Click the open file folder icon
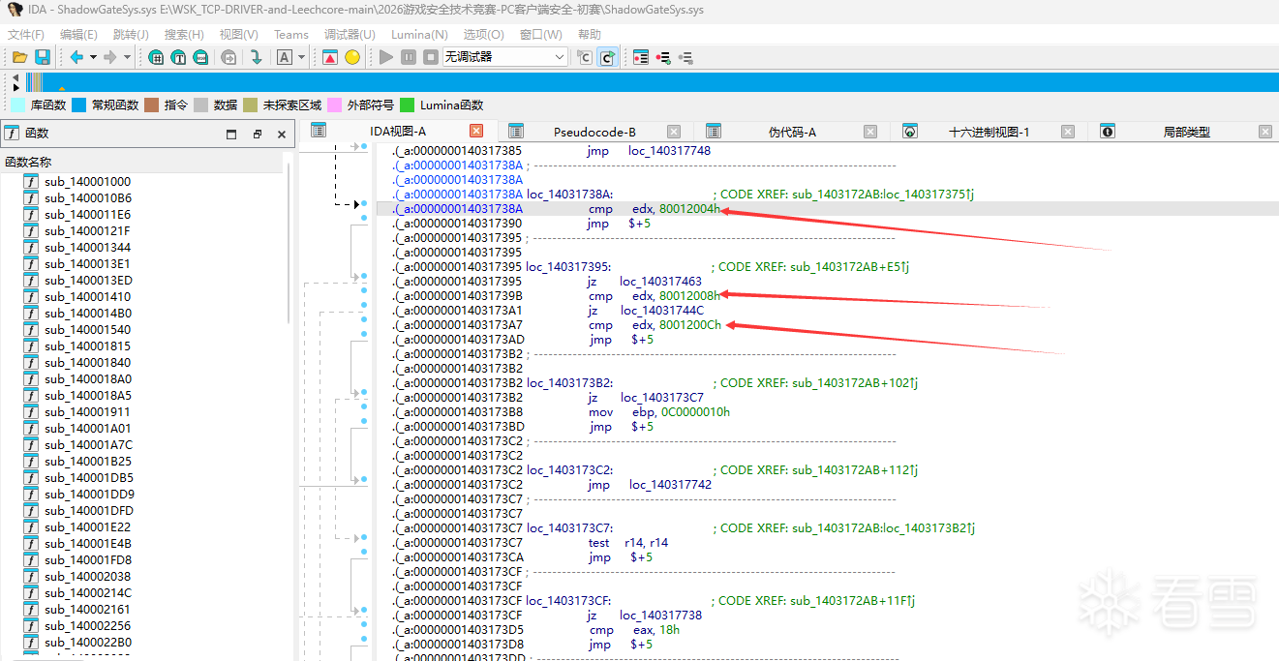This screenshot has height=661, width=1279. pos(19,57)
